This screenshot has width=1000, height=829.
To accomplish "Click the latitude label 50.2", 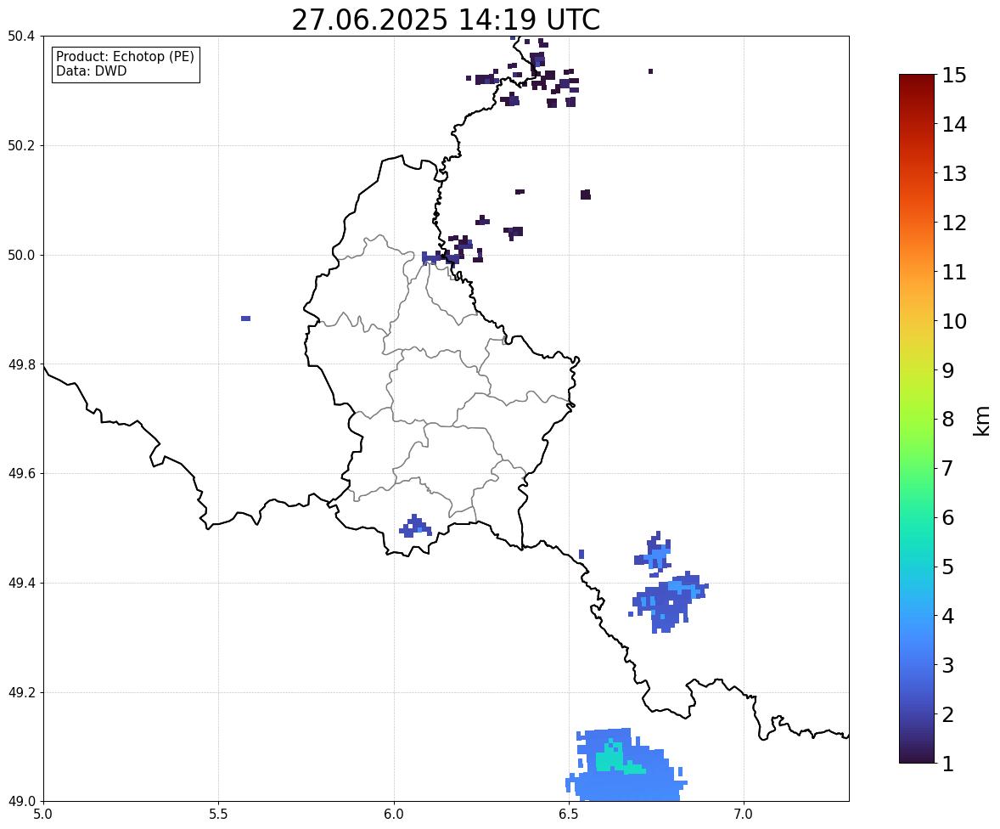I will [20, 145].
